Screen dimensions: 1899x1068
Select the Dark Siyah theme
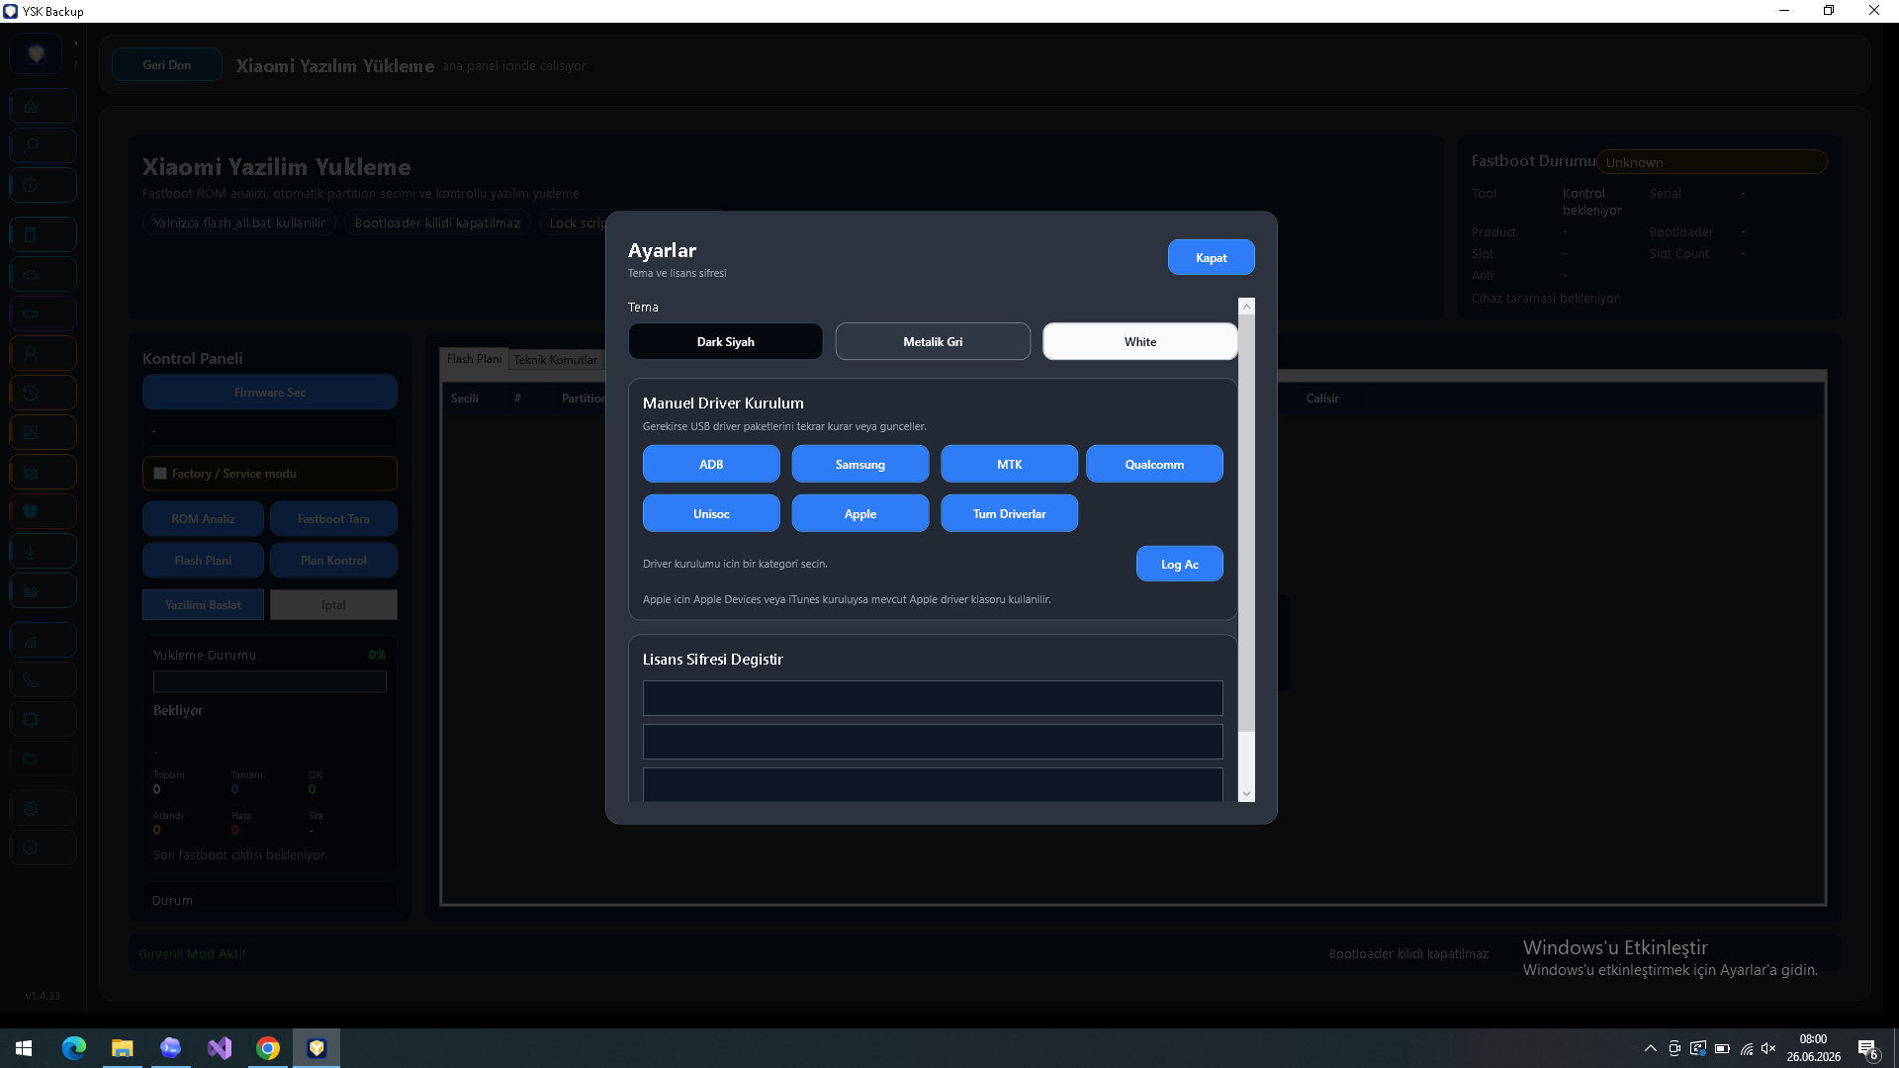click(725, 342)
